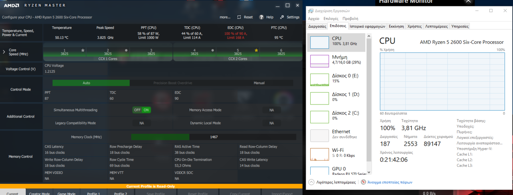The height and width of the screenshot is (195, 513).
Task: Select the Profile 2 tab
Action: (121, 192)
